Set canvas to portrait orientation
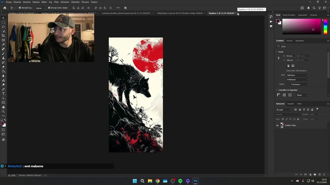 288,66
